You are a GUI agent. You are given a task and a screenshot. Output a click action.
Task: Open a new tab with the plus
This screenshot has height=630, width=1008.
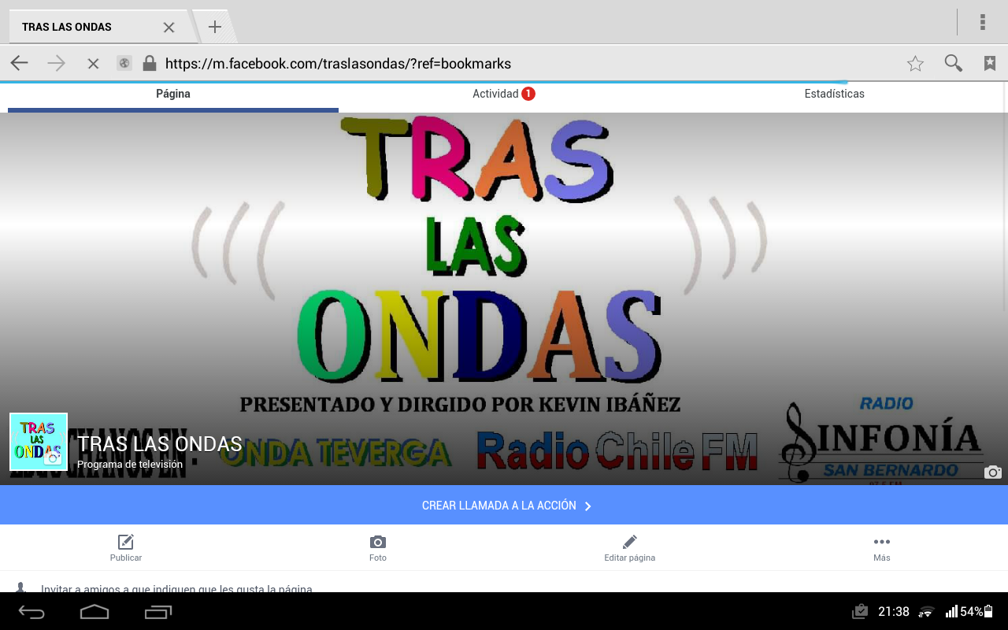[x=214, y=27]
